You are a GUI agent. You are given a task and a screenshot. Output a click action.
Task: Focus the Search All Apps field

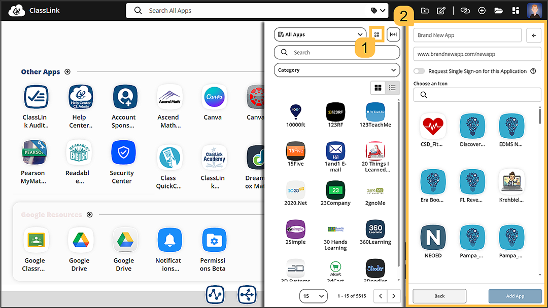[257, 11]
